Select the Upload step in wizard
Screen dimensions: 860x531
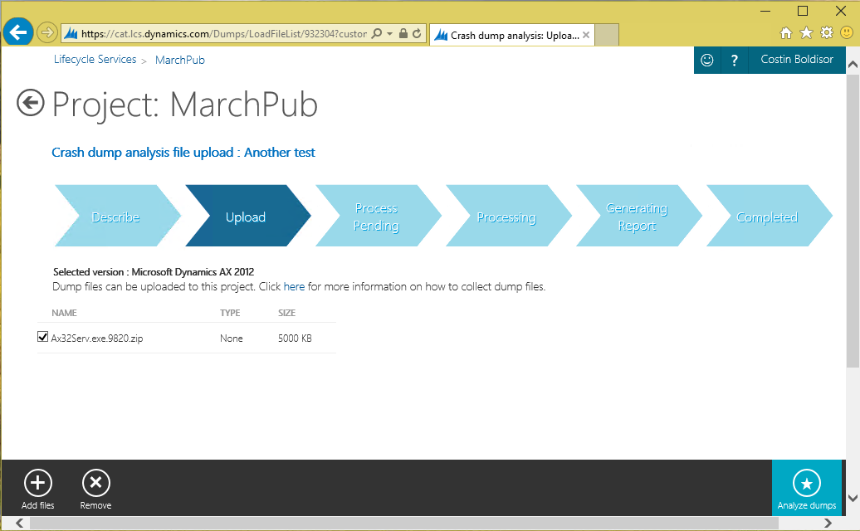click(246, 217)
